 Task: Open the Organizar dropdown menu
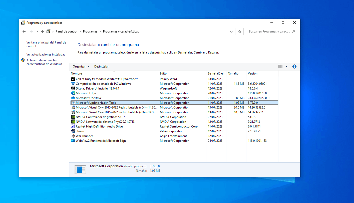[x=81, y=66]
